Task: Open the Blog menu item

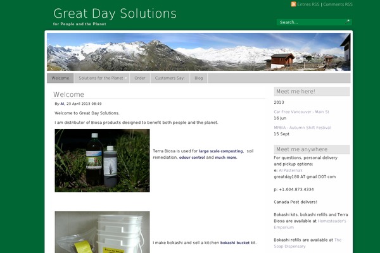Action: tap(198, 78)
